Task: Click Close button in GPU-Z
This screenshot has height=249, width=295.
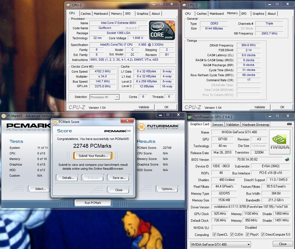Action: [282, 244]
